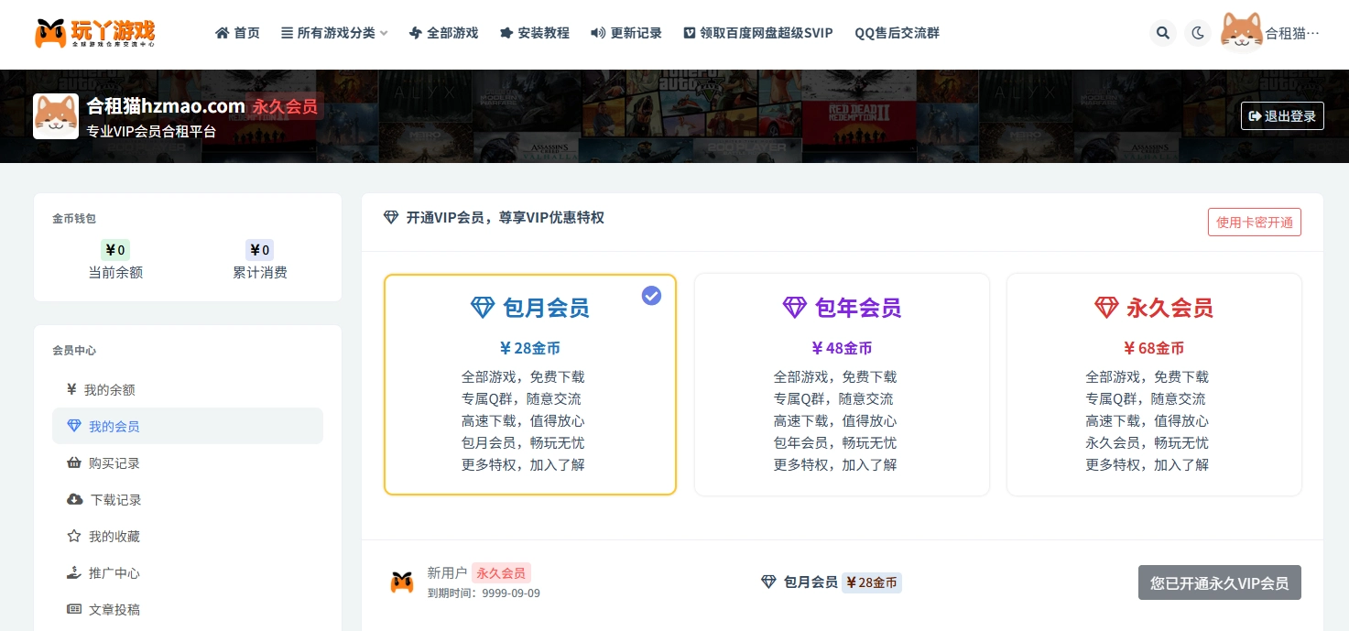Click 使用卡密开通 button

[x=1254, y=222]
